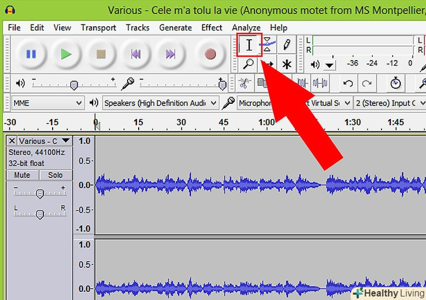Open the Help menu
Image resolution: width=426 pixels, height=300 pixels.
(x=279, y=27)
